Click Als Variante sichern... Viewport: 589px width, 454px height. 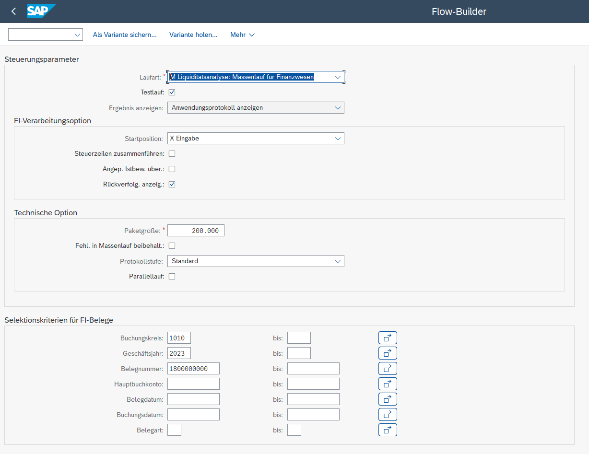125,35
